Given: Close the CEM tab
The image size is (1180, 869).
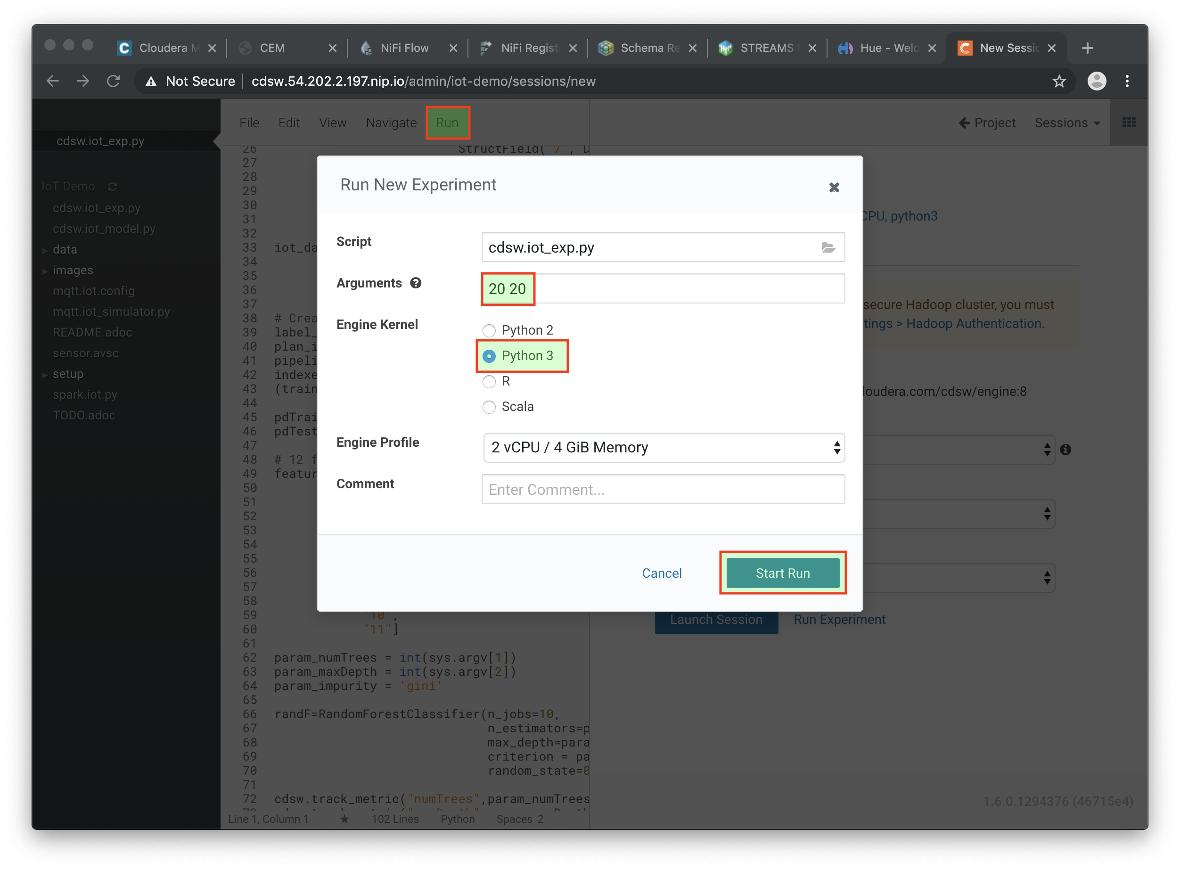Looking at the screenshot, I should point(333,48).
